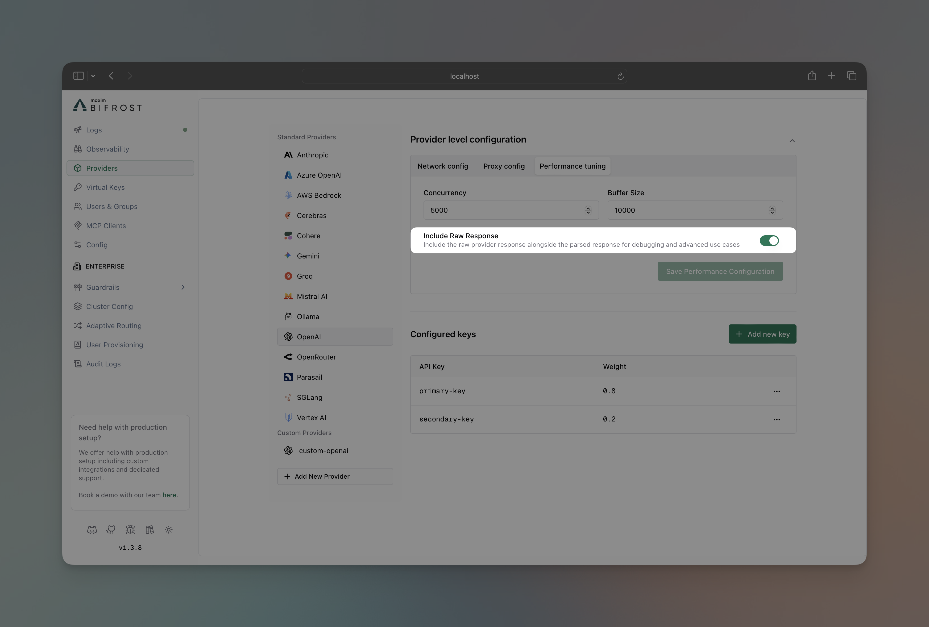The image size is (929, 627).
Task: Open the GitHub repository icon
Action: (x=111, y=529)
